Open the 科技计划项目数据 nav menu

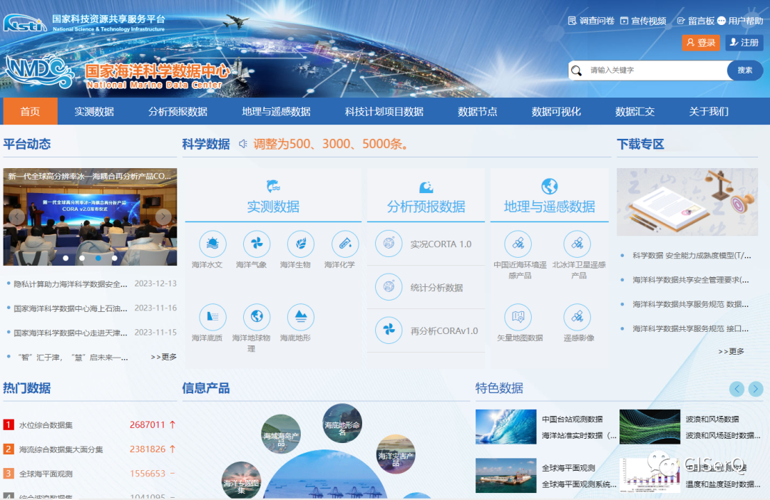tap(384, 111)
